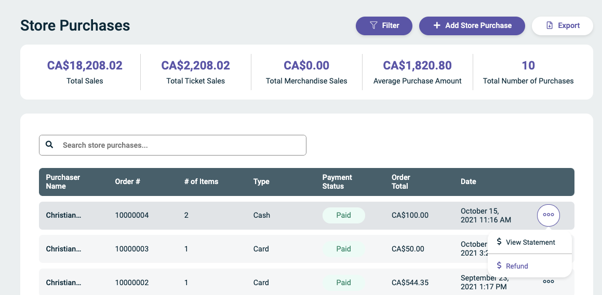602x295 pixels.
Task: Choose View Statement from the menu
Action: [x=529, y=242]
